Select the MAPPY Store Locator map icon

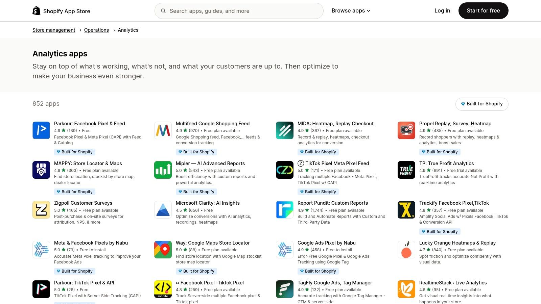(x=41, y=170)
